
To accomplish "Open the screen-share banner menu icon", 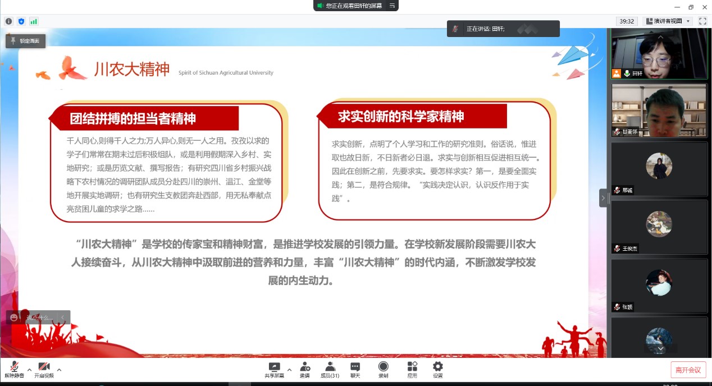I will coord(392,6).
